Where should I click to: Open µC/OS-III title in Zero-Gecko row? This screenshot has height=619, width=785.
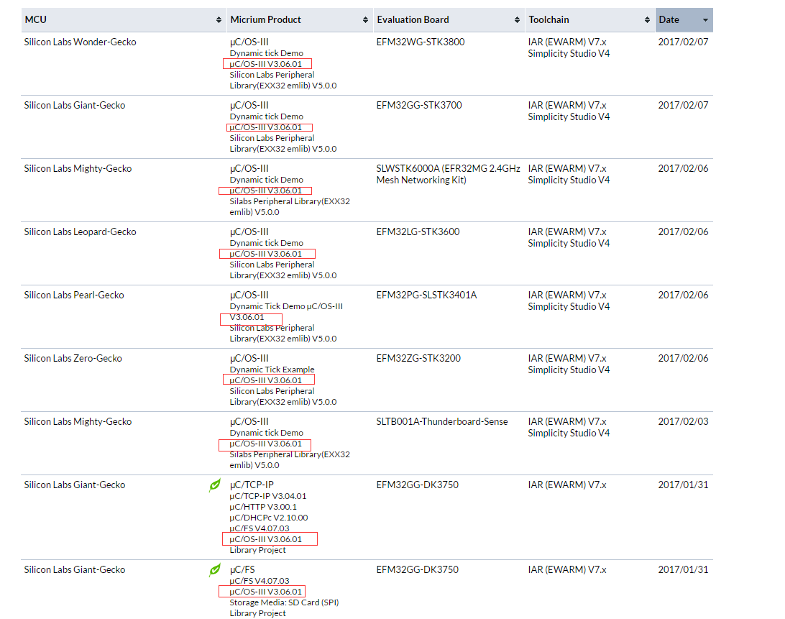(249, 358)
